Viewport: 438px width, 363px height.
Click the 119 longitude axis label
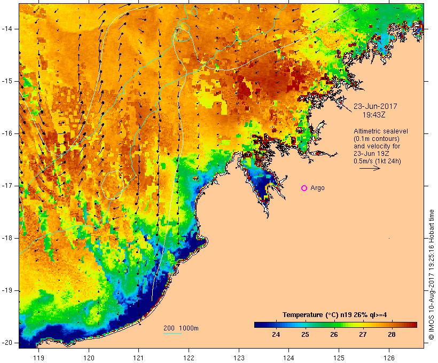[x=38, y=358]
